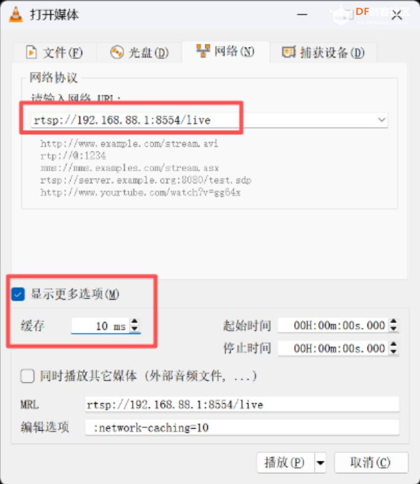Click the Network tab icon

[203, 51]
